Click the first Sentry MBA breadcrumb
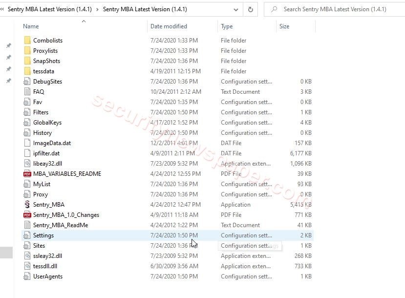The image size is (405, 298). tap(50, 9)
